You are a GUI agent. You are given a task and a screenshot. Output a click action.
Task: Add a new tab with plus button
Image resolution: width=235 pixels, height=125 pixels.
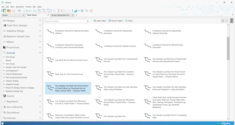coord(76,15)
